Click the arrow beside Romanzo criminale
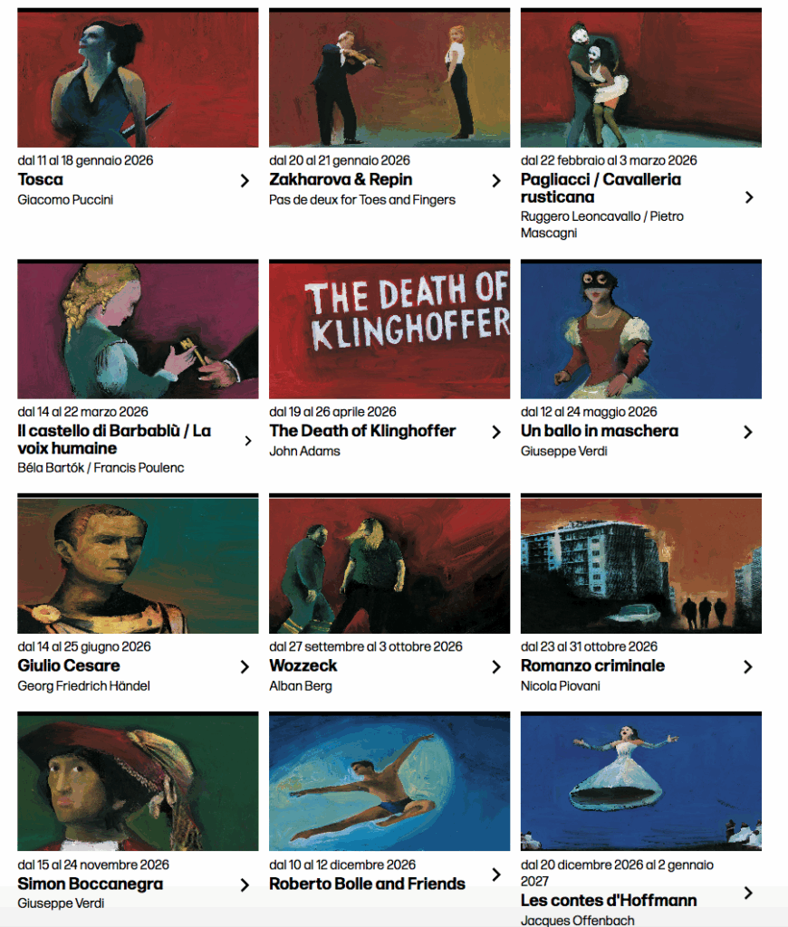Viewport: 788px width, 927px height. pyautogui.click(x=748, y=667)
